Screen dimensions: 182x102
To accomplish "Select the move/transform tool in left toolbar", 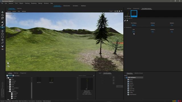I will tap(3, 12).
